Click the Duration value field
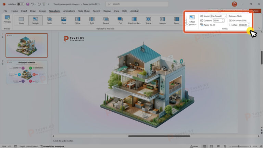The image size is (263, 148). point(218,21)
